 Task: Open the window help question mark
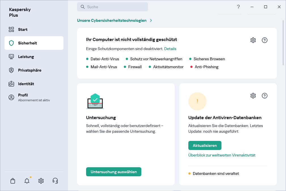238,7
